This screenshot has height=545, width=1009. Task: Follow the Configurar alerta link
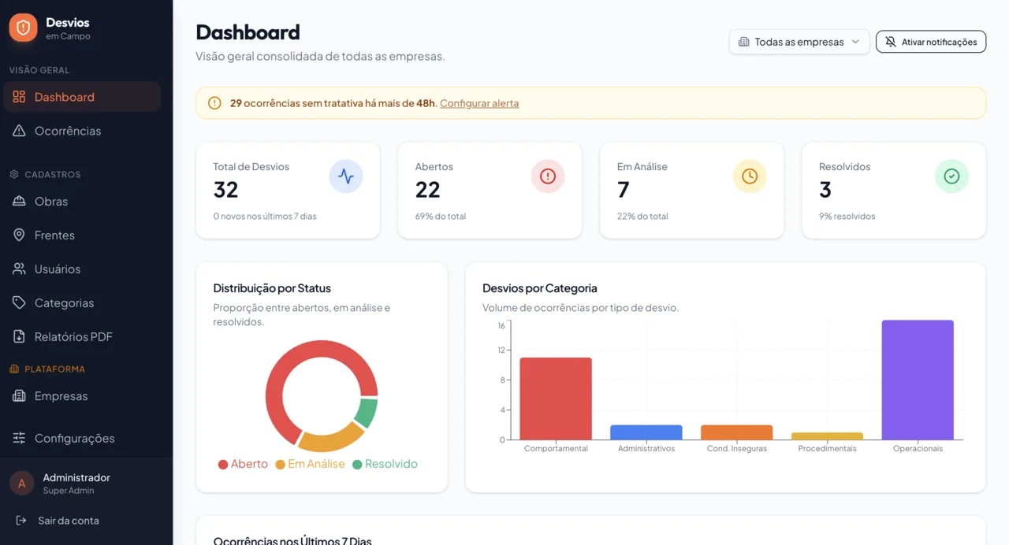pos(479,103)
